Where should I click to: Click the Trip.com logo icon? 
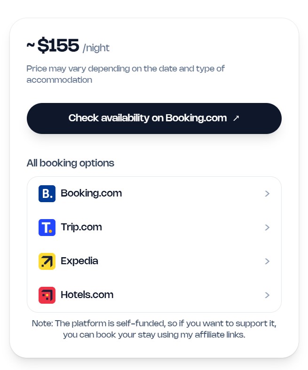tap(47, 228)
